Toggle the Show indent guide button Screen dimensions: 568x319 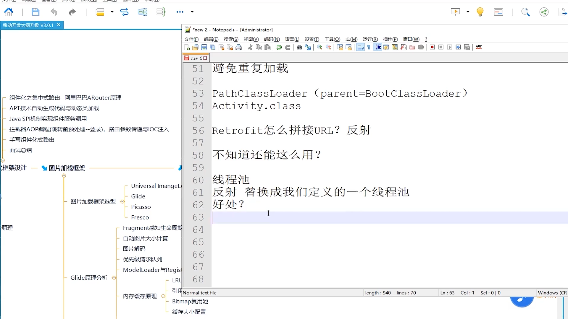pyautogui.click(x=378, y=47)
